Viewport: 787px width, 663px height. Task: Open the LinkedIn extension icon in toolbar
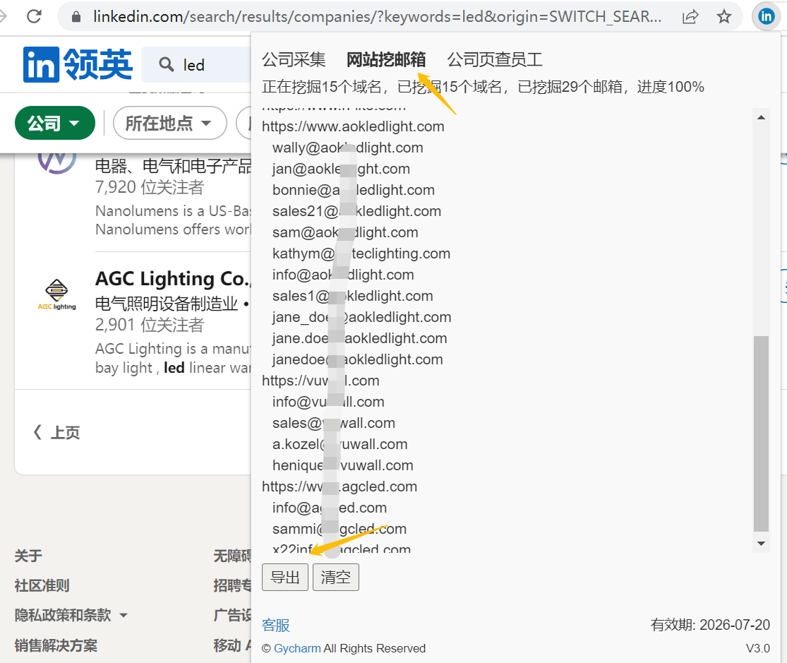pyautogui.click(x=766, y=16)
